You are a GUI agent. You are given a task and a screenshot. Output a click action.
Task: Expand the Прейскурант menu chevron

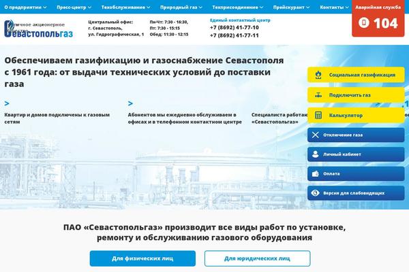(x=308, y=7)
